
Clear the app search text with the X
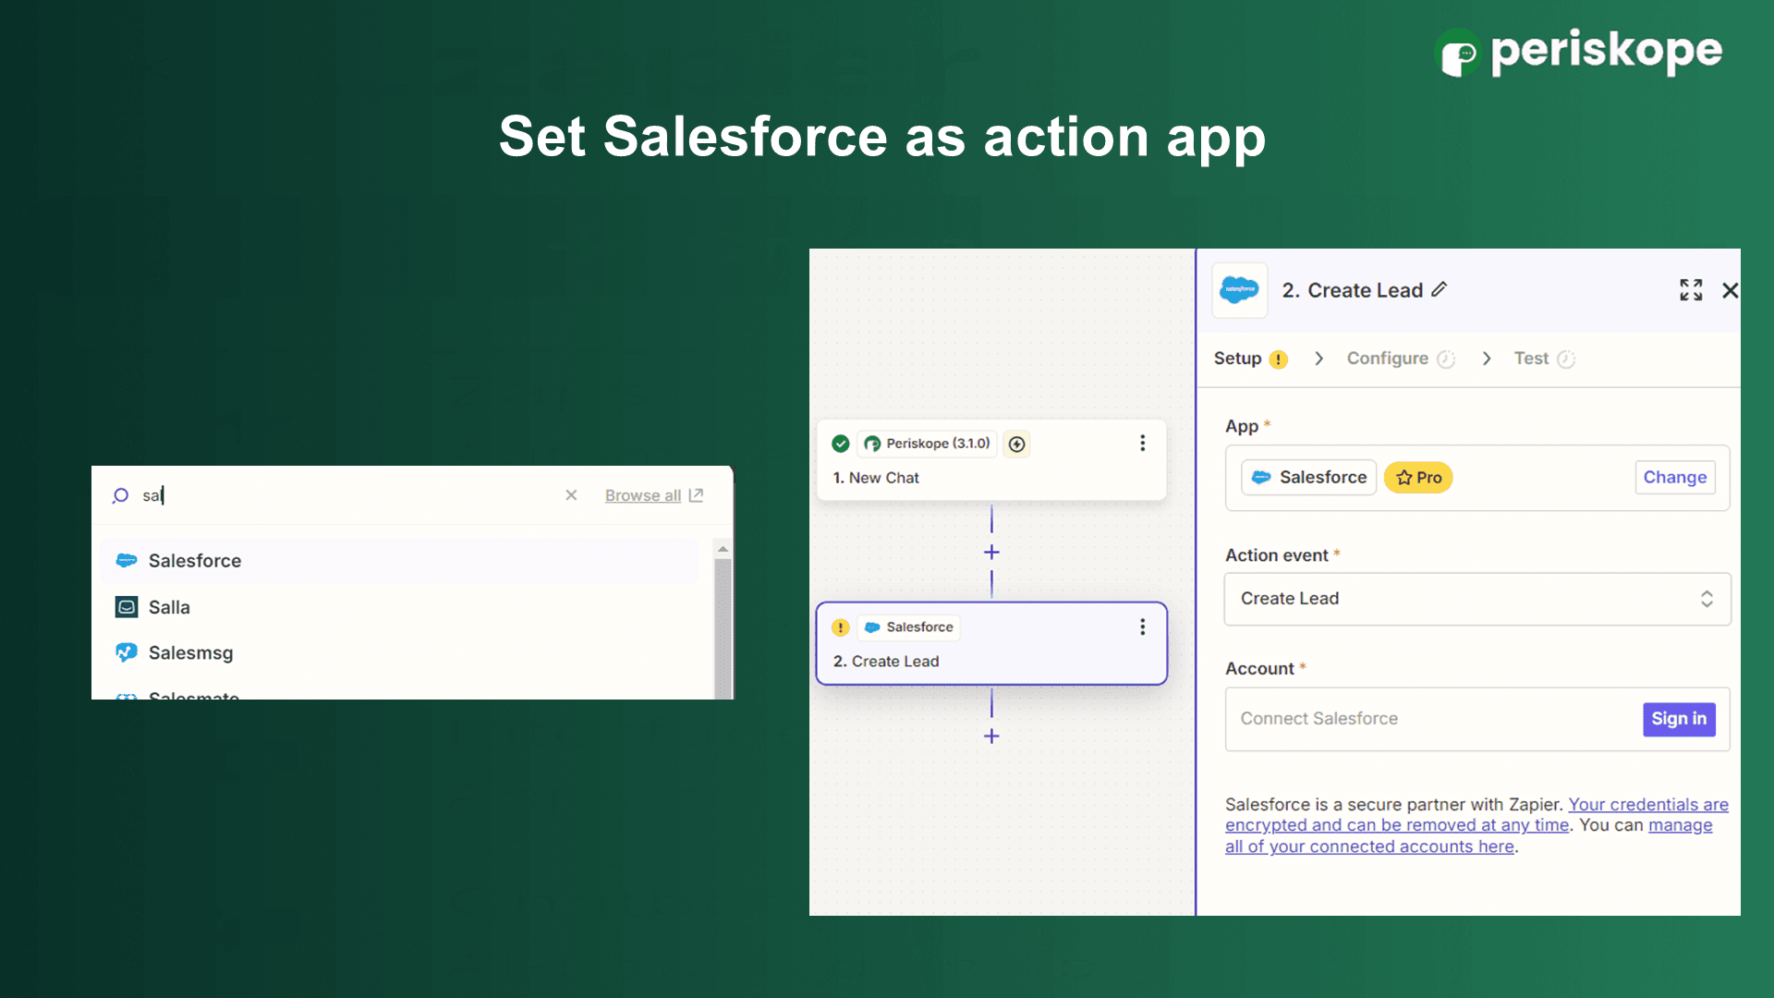[x=571, y=495]
